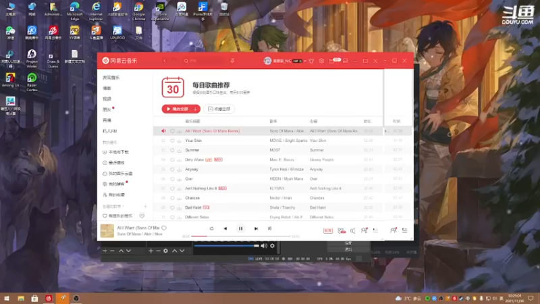Like the song Anyway
Viewport: 540px width, 304px height.
(172, 170)
